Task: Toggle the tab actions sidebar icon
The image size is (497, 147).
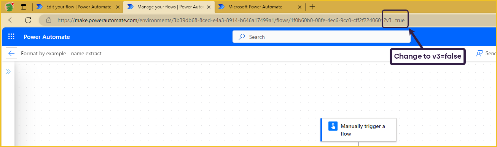Action: 24,7
